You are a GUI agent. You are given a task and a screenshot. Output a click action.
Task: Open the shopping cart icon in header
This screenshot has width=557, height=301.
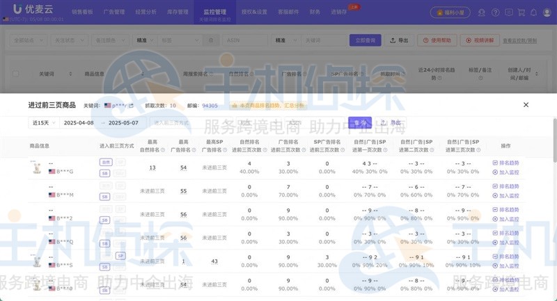[x=521, y=13]
